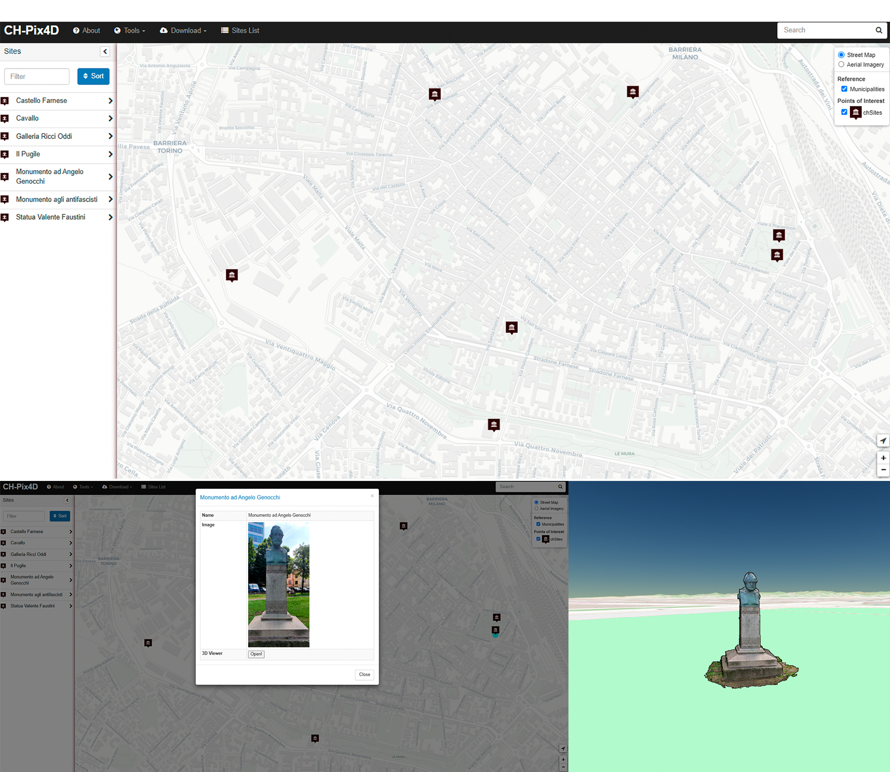The height and width of the screenshot is (772, 890).
Task: Click the chSites museum icon in the top layer panel
Action: pos(856,113)
